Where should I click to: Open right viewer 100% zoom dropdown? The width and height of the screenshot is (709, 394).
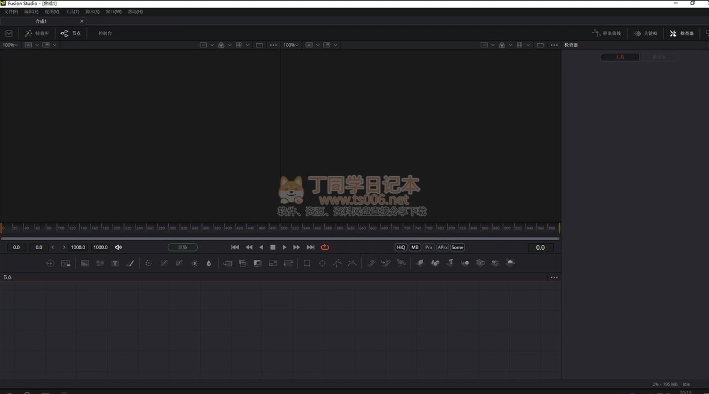pos(291,45)
